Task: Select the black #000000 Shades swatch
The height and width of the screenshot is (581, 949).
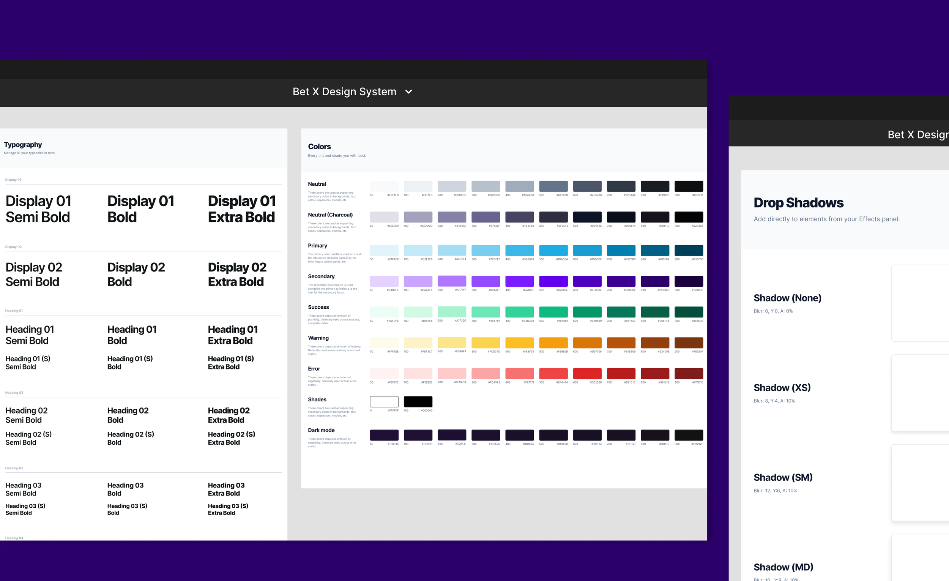Action: [x=418, y=401]
